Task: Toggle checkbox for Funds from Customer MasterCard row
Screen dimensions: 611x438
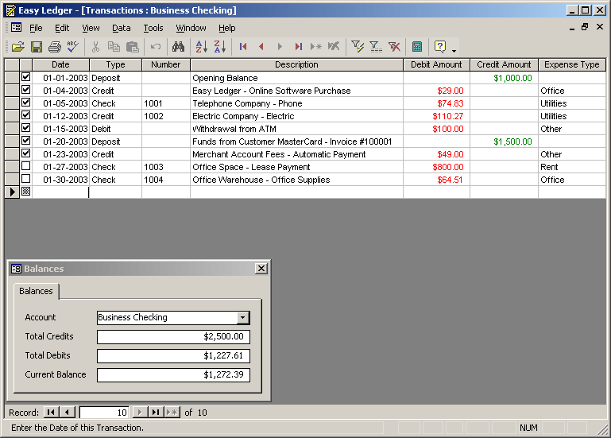Action: click(25, 141)
